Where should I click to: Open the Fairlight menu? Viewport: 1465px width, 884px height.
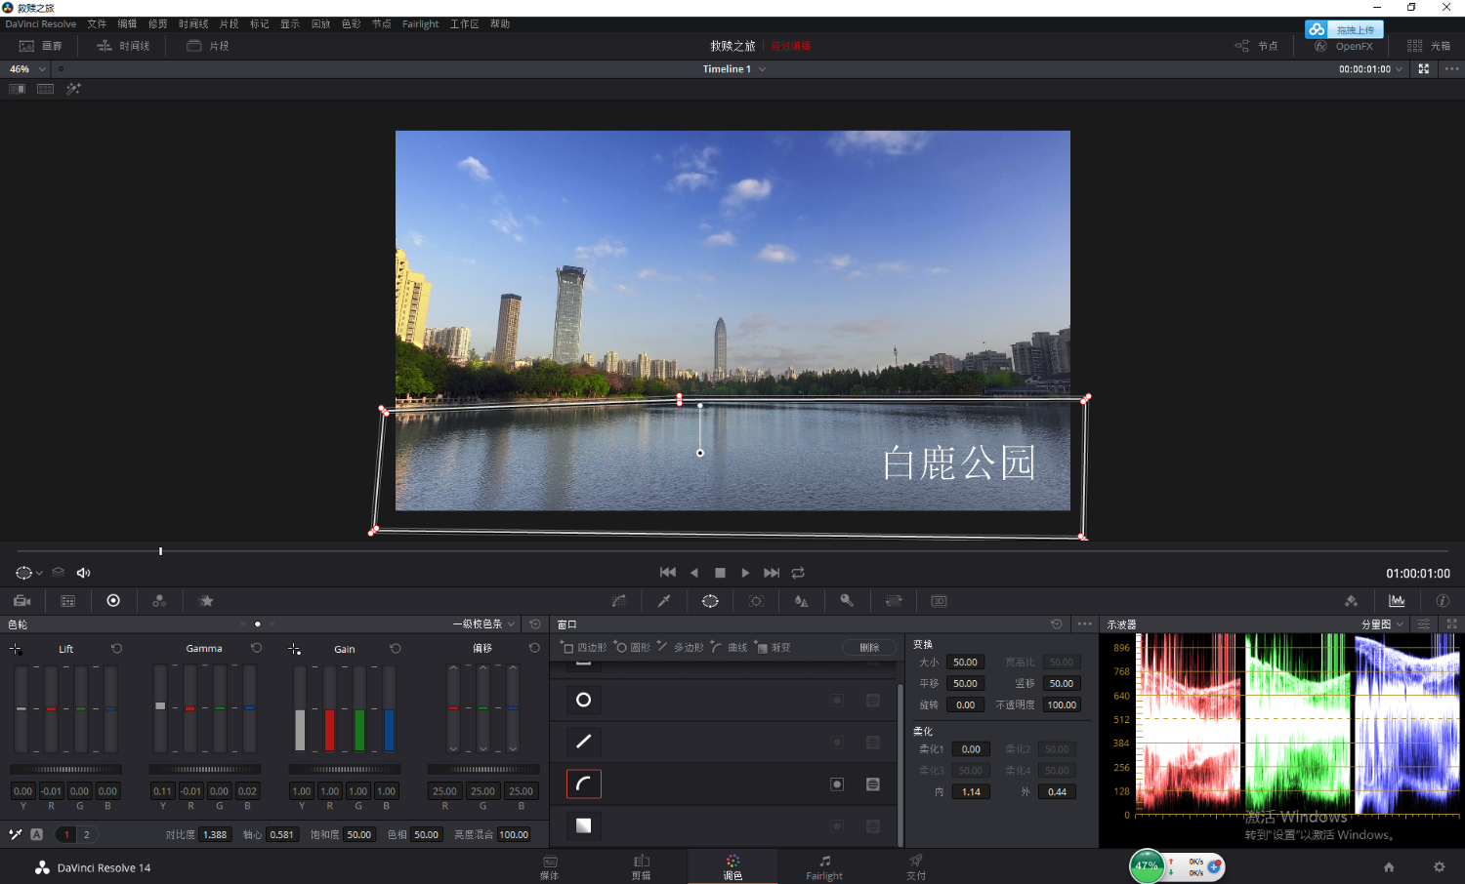coord(420,24)
